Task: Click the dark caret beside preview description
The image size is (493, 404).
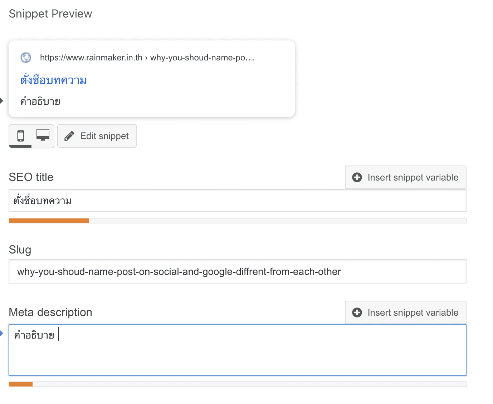Action: click(x=1, y=101)
